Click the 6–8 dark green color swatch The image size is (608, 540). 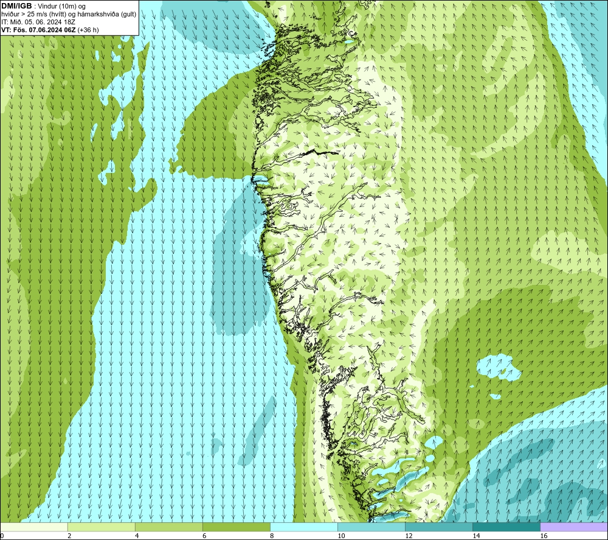coord(236,527)
